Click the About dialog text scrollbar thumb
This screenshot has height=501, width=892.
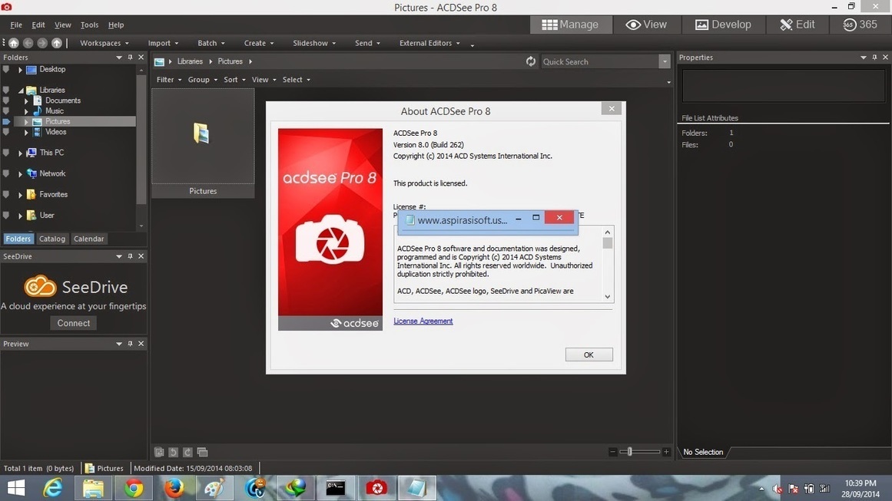click(x=608, y=243)
